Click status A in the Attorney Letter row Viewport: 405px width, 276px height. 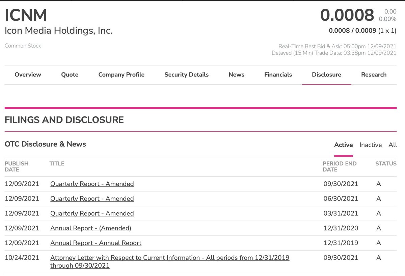tap(379, 258)
